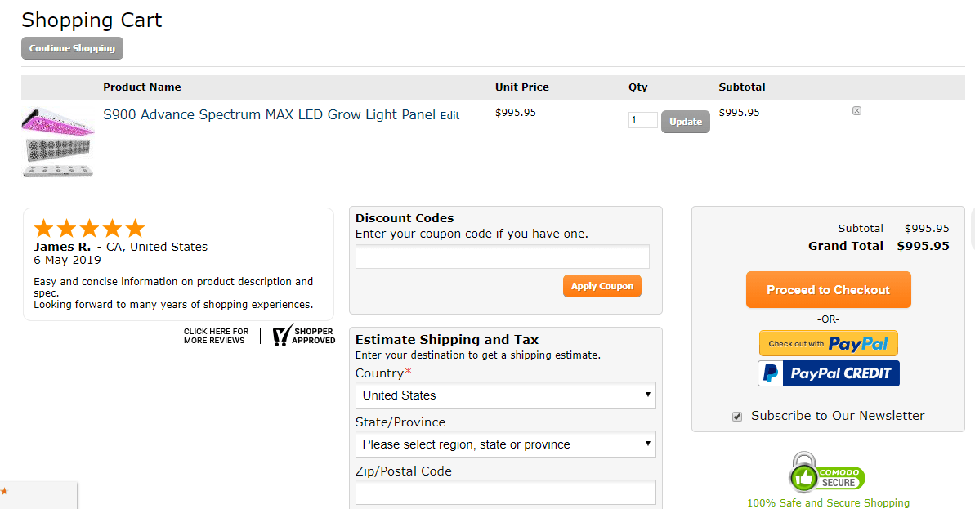
Task: Click the Shopper Approved logo
Action: [303, 336]
